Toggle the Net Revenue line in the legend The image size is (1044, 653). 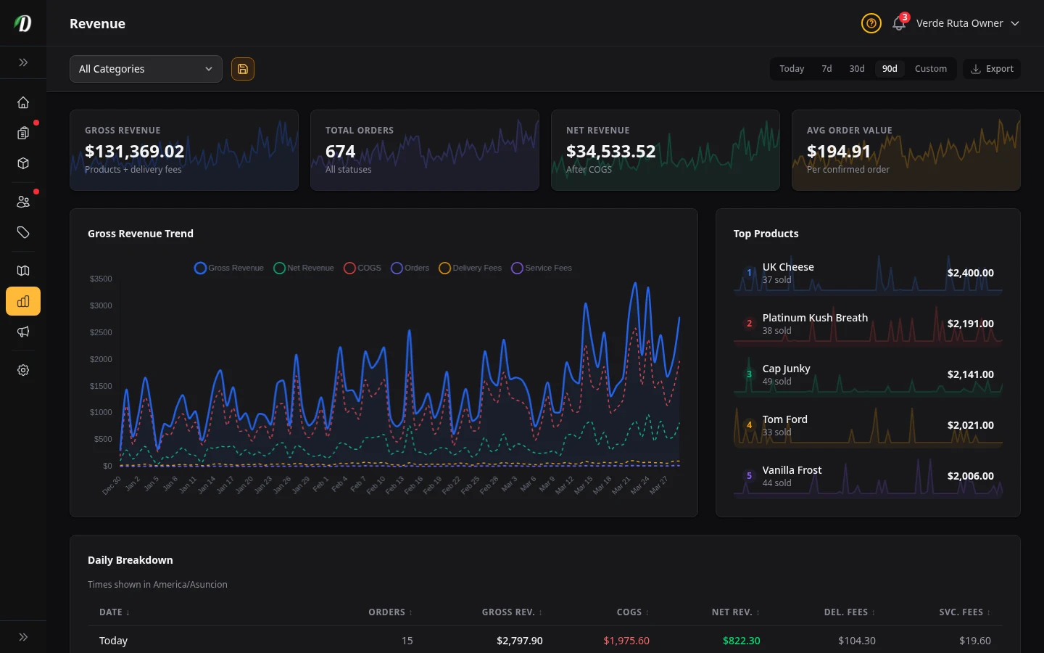303,268
